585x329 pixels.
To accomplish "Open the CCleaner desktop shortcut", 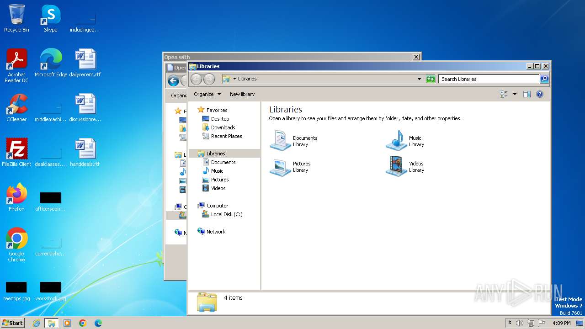I will pos(16,107).
